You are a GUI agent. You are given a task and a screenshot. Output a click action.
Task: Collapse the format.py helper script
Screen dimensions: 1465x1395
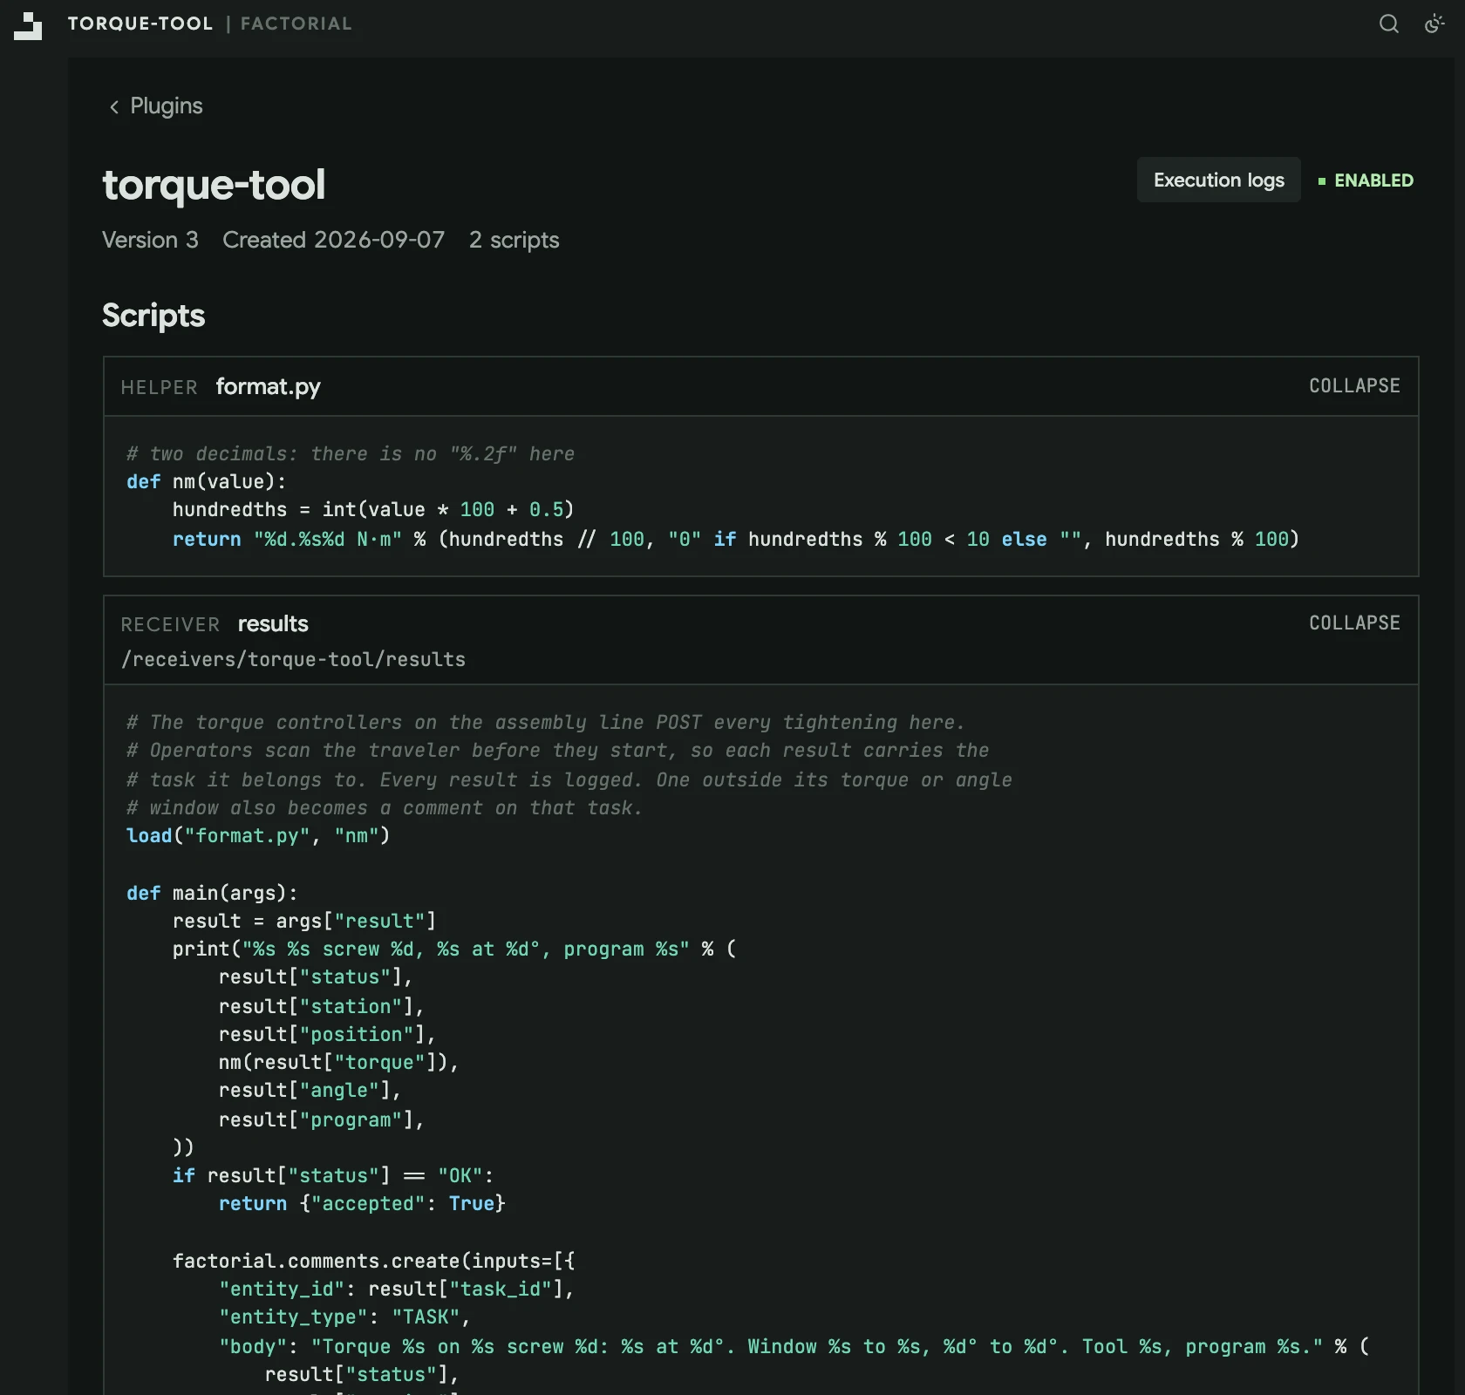click(x=1354, y=385)
